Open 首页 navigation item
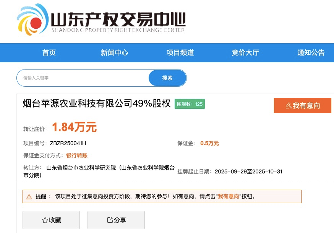The height and width of the screenshot is (233, 334). [49, 52]
